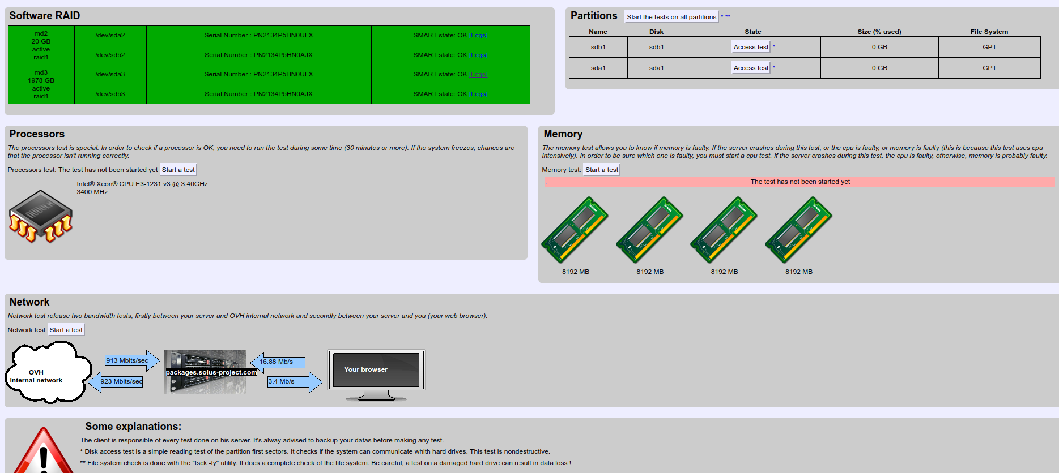Select the /dev/sda2 device cell
The height and width of the screenshot is (473, 1059).
[x=110, y=35]
